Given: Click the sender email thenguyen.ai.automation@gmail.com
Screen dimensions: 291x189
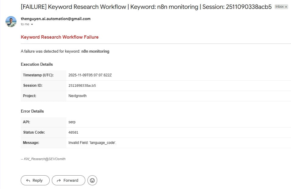Looking at the screenshot, I should point(55,19).
